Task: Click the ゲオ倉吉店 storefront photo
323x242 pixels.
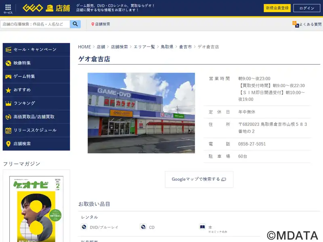Action: click(141, 113)
